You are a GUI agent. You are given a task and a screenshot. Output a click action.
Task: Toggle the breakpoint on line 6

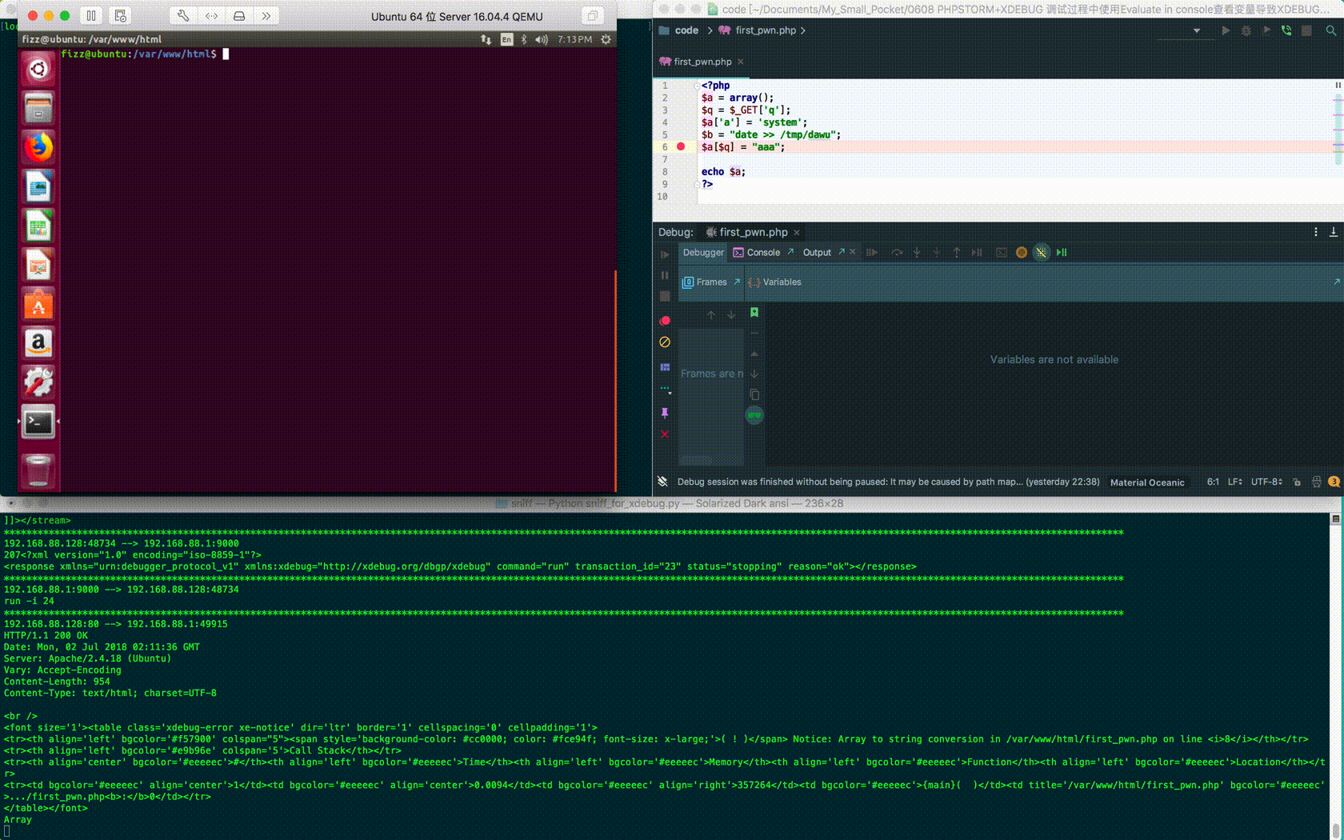point(681,146)
